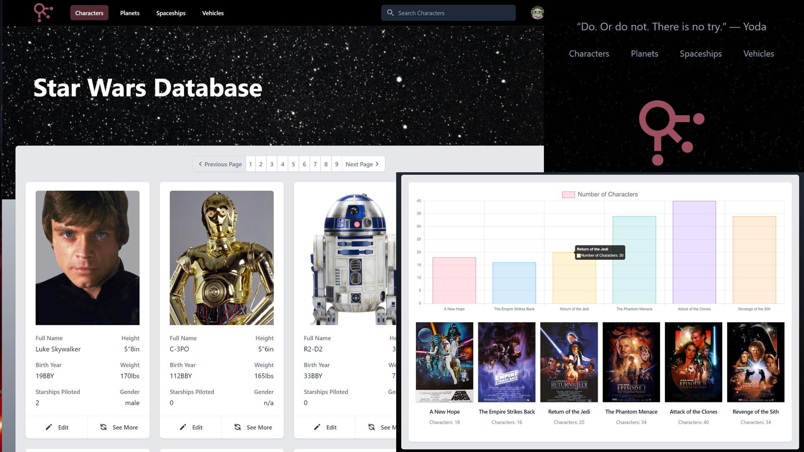Screen dimensions: 804x452
Task: Select the pencil Edit icon on Luke Skywalker's card
Action: click(x=49, y=427)
